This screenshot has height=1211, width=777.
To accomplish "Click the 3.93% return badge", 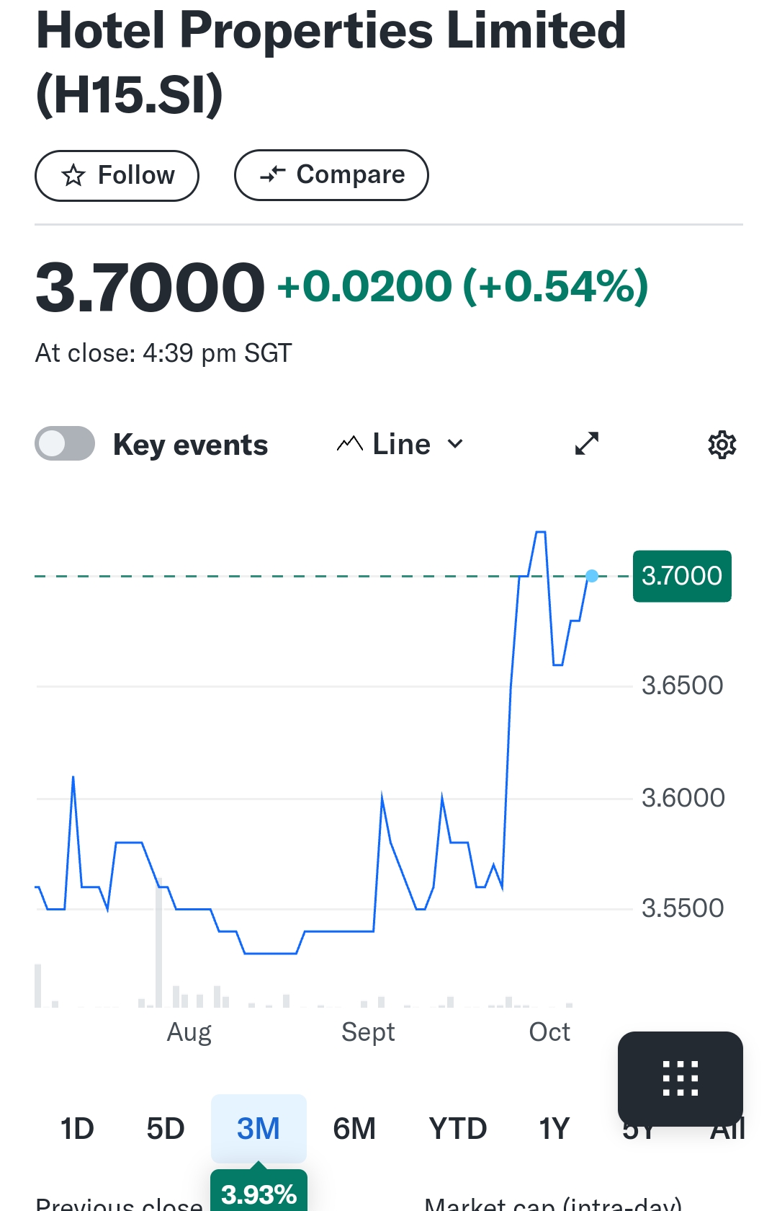I will (x=259, y=1191).
